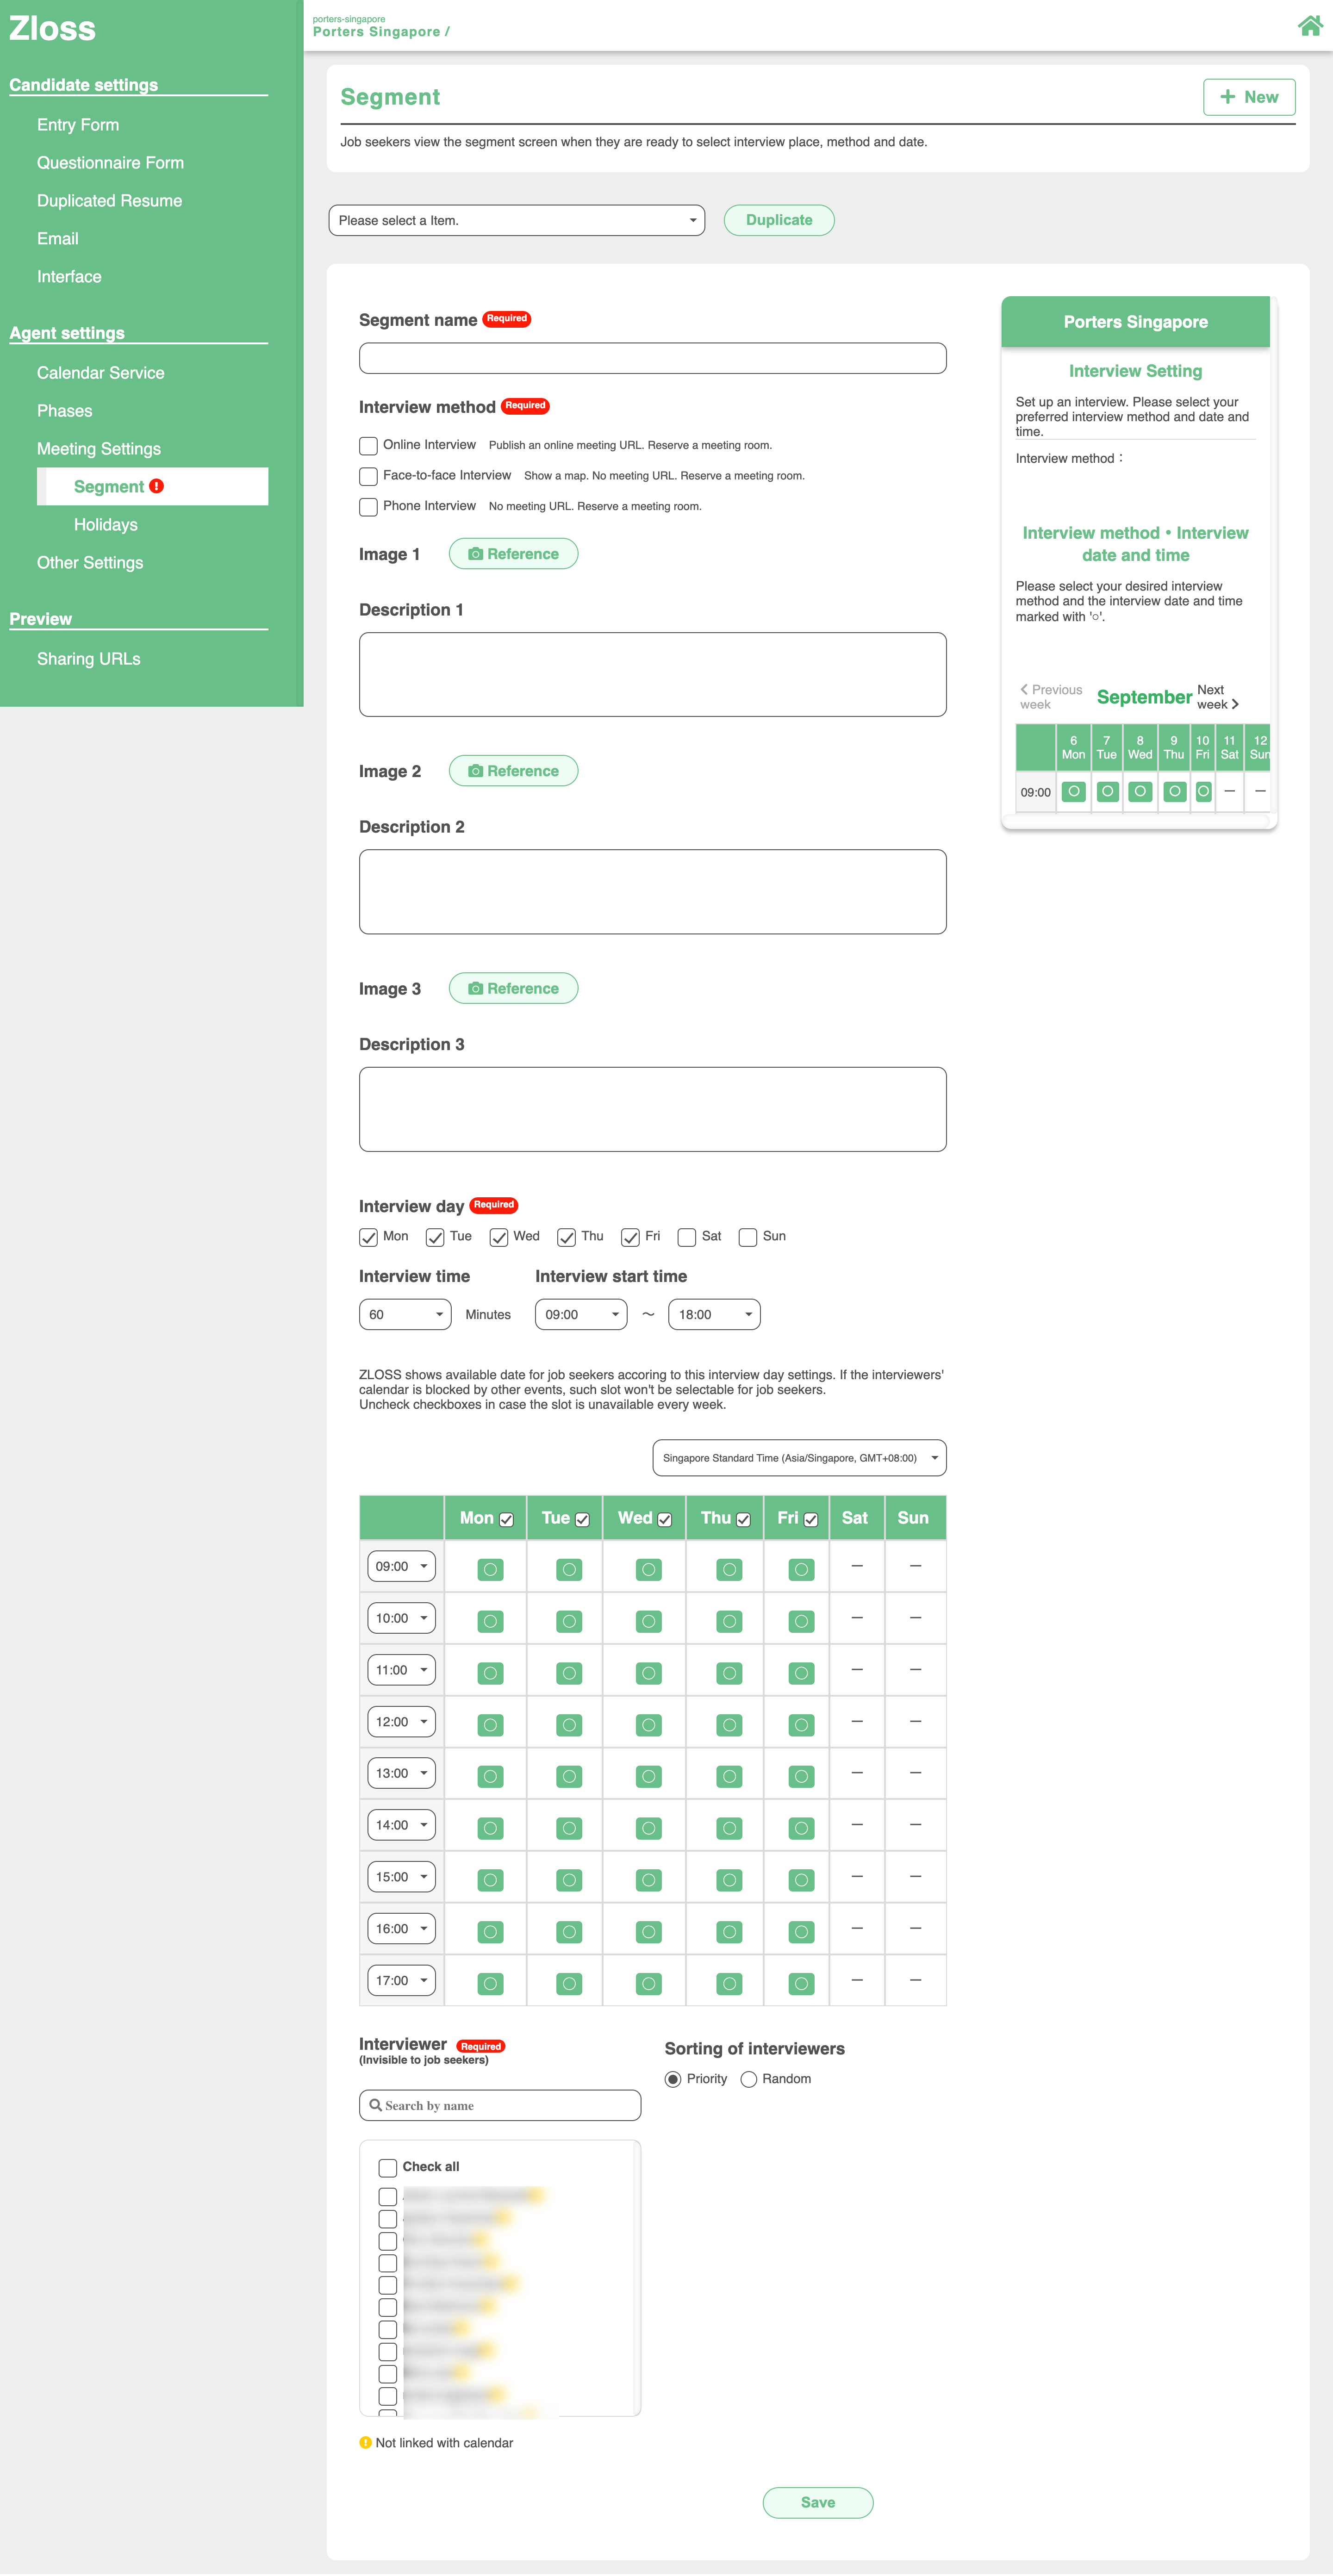
Task: Click the search magnifier in interviewer field
Action: (376, 2105)
